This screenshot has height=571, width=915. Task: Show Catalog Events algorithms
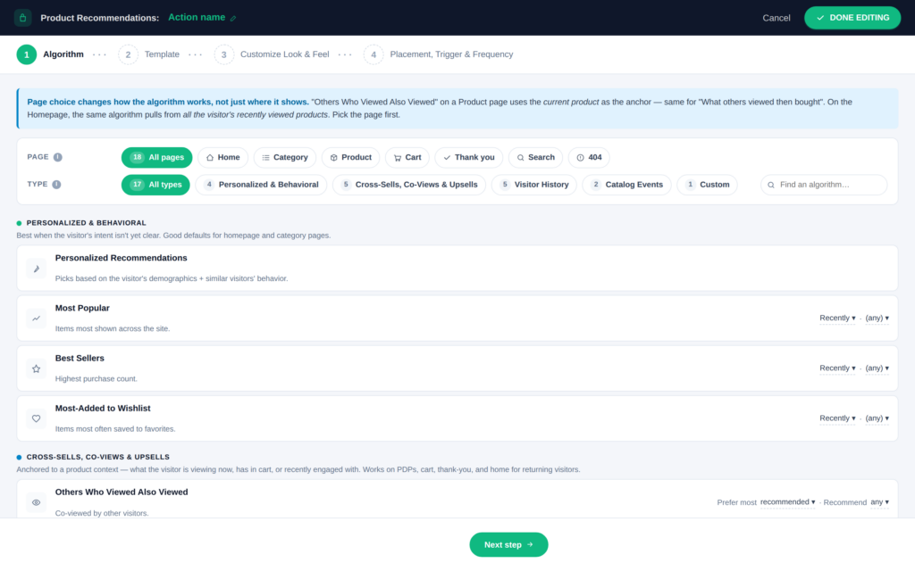pos(626,185)
